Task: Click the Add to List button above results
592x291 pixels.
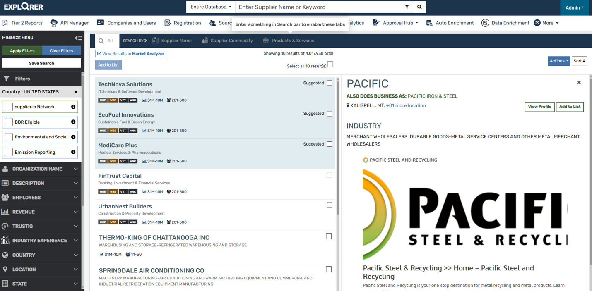Action: point(108,65)
